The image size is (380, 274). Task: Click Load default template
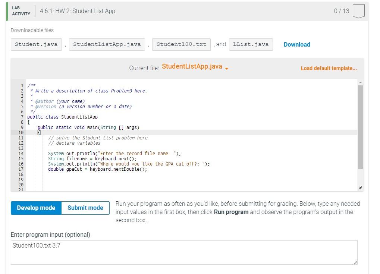coord(329,68)
